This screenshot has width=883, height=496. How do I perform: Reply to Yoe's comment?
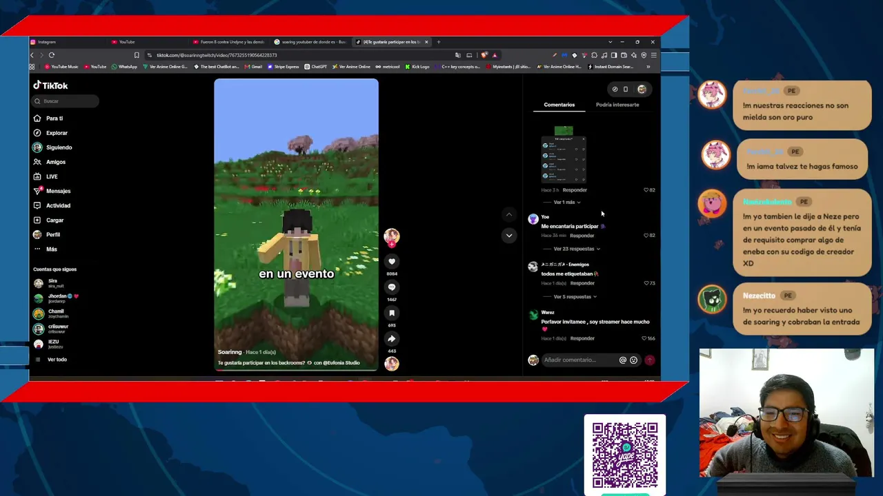point(582,236)
